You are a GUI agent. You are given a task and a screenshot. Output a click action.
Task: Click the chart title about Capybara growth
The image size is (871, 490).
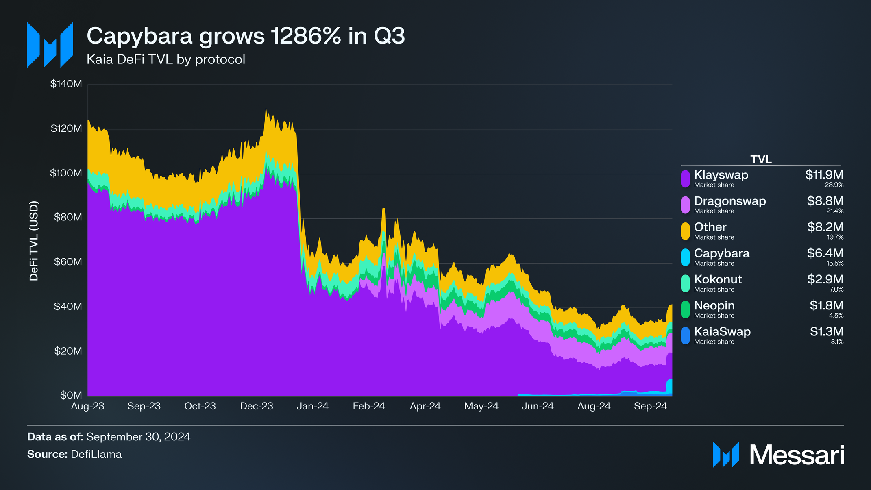click(246, 36)
